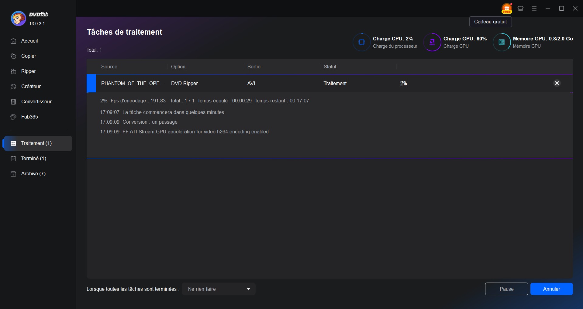The height and width of the screenshot is (309, 583).
Task: Click the Cadeau gratuit tooltip
Action: [x=490, y=22]
